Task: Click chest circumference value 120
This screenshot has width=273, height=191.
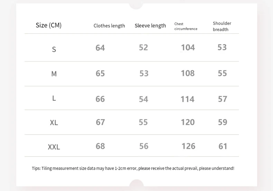Action: coord(188,122)
